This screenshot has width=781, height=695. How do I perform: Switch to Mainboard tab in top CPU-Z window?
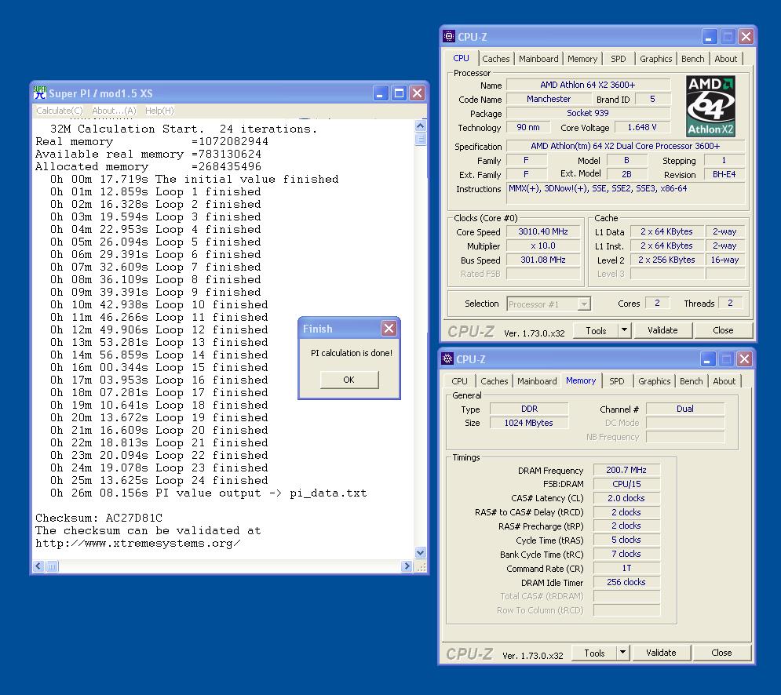coord(538,59)
